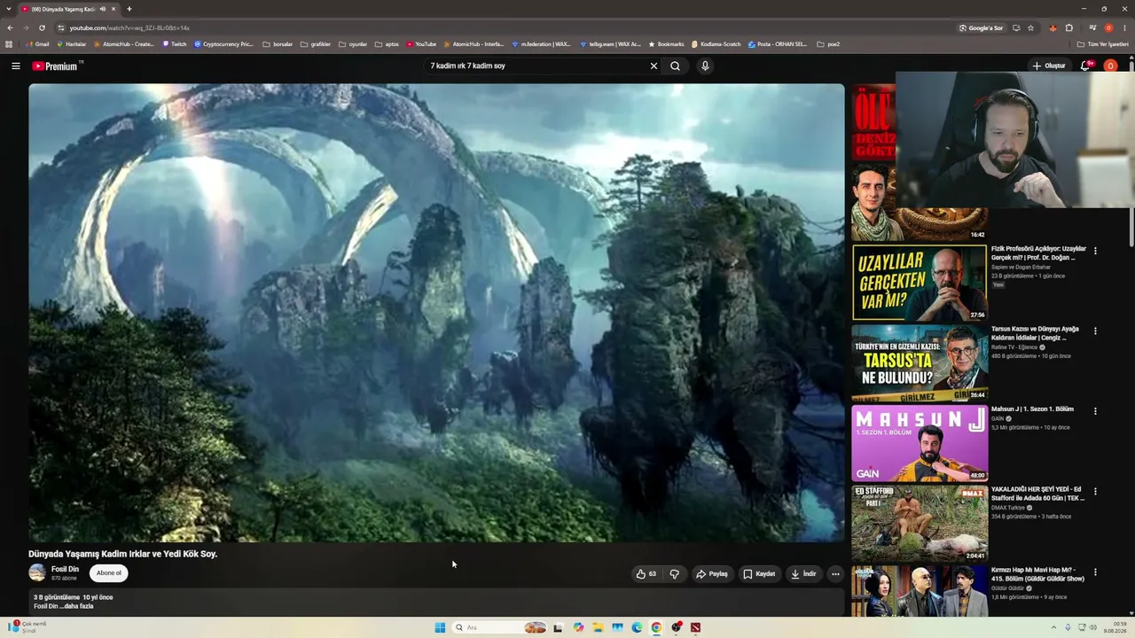The height and width of the screenshot is (638, 1135).
Task: Open the Fosil Din channel name link
Action: click(x=65, y=569)
